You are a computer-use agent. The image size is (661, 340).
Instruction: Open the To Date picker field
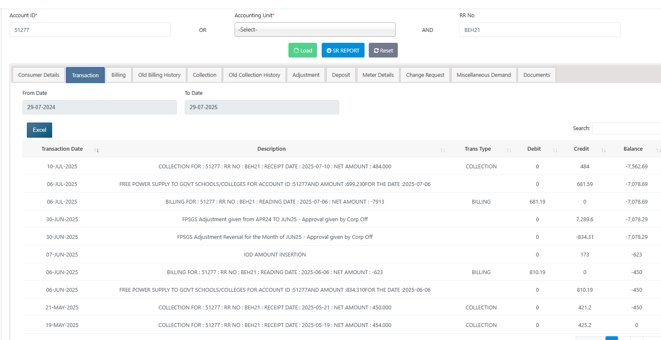pyautogui.click(x=262, y=107)
